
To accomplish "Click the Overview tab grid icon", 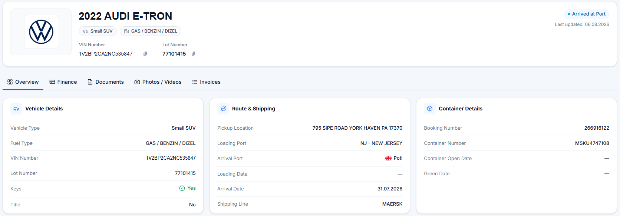I will (10, 82).
